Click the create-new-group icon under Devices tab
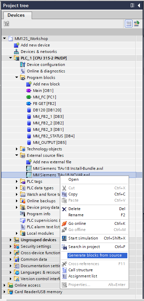This screenshot has height=301, width=144. [7, 24]
